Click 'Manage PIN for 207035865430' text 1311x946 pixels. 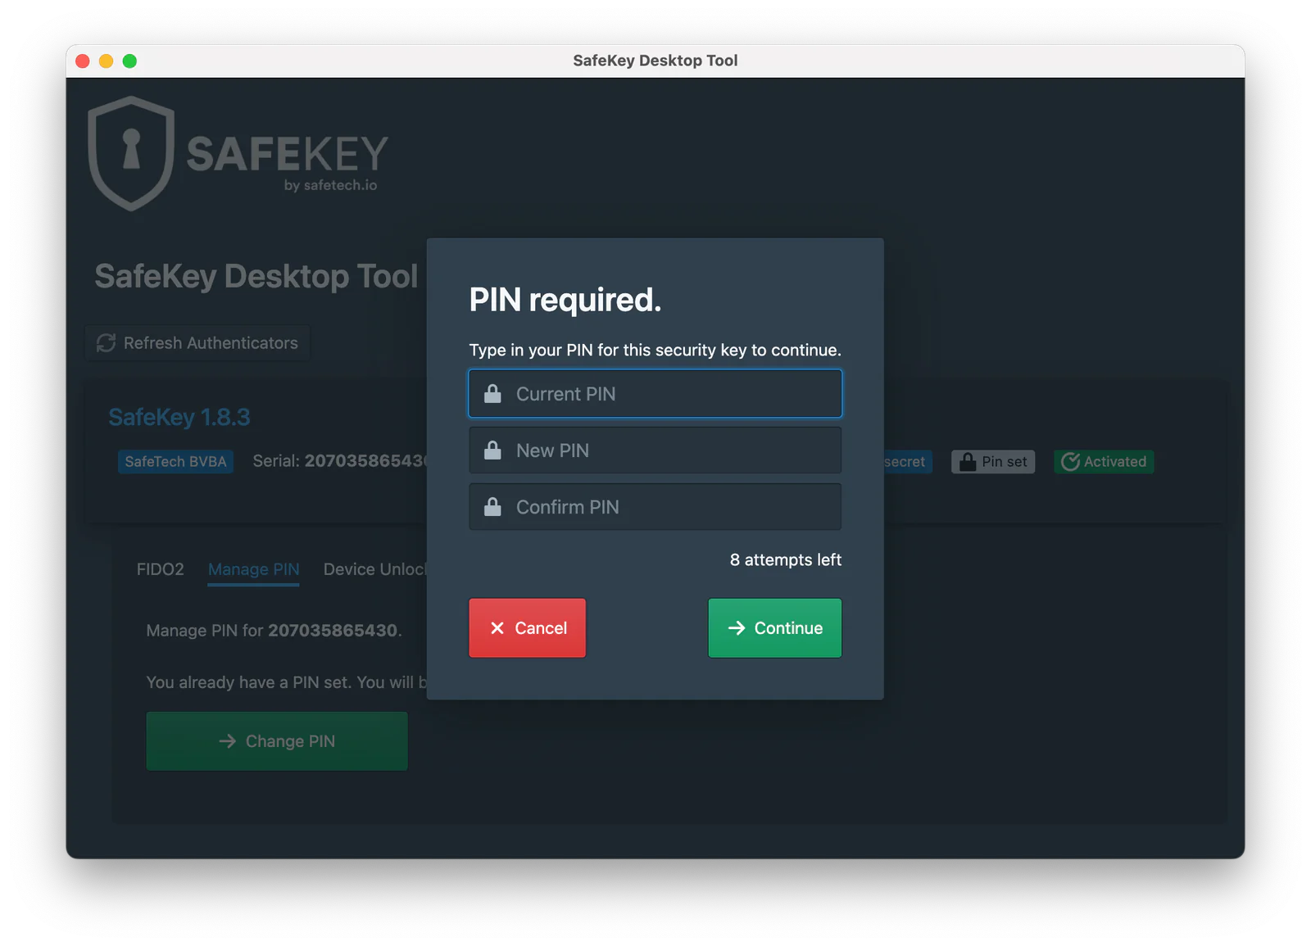(274, 631)
